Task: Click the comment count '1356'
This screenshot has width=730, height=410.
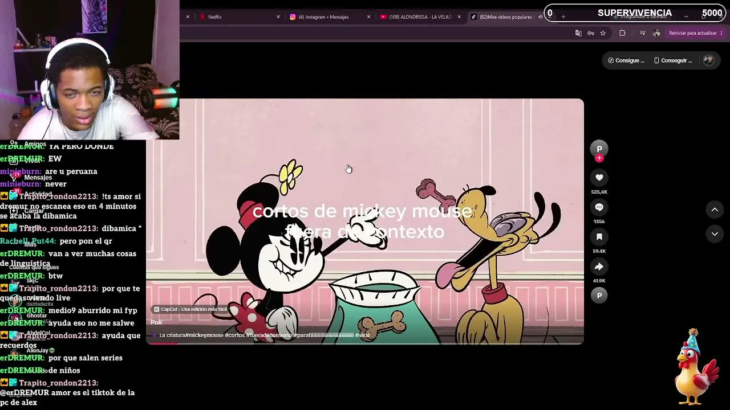Action: pyautogui.click(x=599, y=222)
